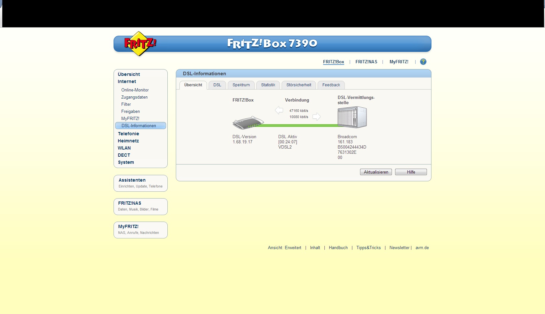Click the DSL exchange cabinet image
Image resolution: width=545 pixels, height=314 pixels.
[x=352, y=117]
